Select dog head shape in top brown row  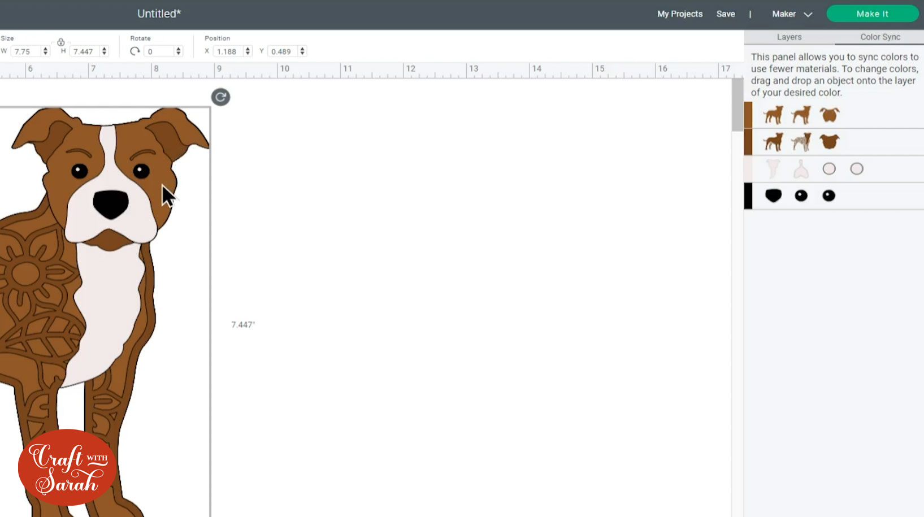point(829,115)
